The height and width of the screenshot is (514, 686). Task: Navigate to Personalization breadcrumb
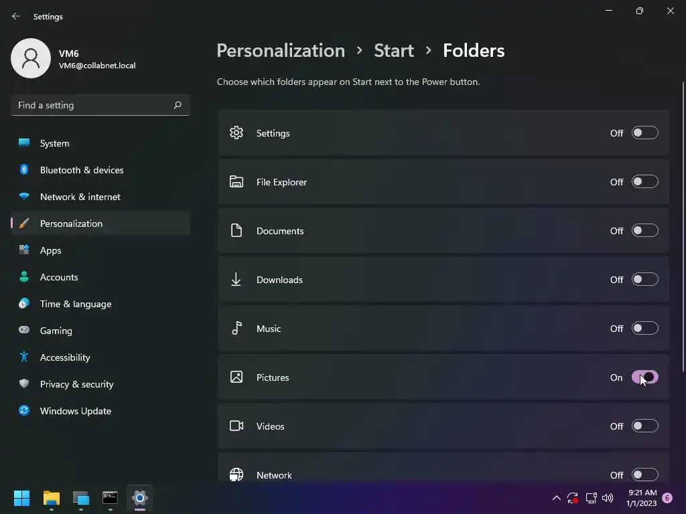(x=281, y=51)
